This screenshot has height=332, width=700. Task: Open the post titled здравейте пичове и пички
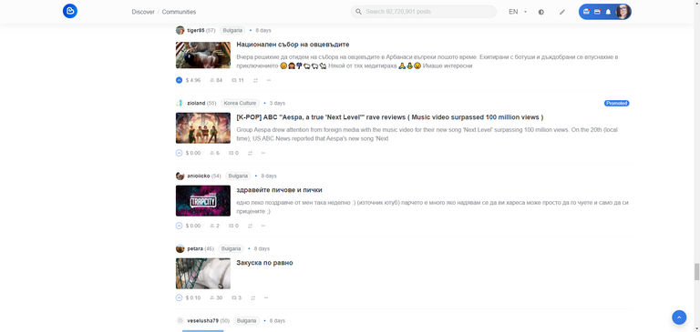tap(280, 190)
